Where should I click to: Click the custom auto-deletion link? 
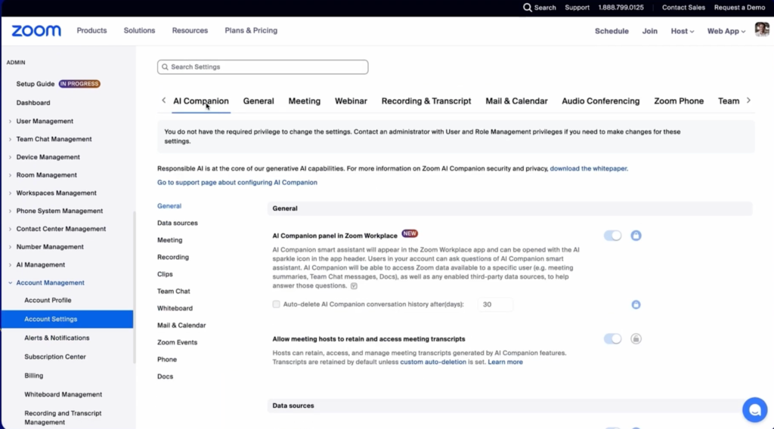(432, 362)
